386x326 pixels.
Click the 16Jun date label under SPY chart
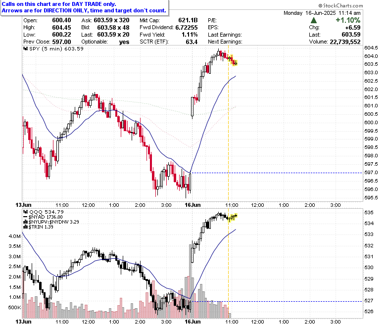click(193, 205)
